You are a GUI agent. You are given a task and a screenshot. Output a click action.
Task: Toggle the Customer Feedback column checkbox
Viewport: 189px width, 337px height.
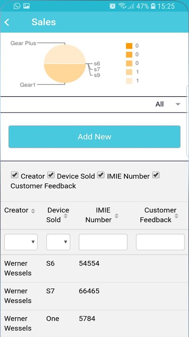click(156, 175)
